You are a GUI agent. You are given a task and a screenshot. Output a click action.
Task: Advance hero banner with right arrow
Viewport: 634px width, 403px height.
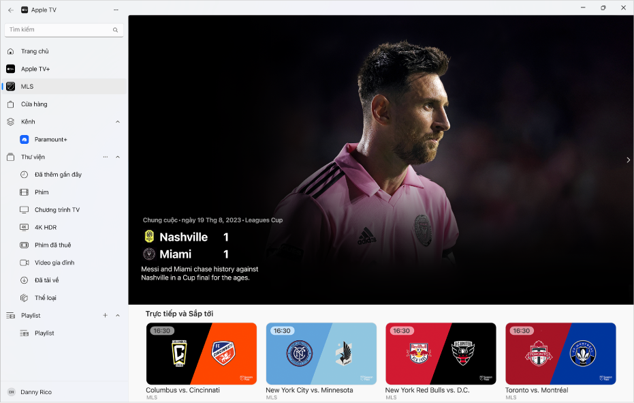pyautogui.click(x=628, y=160)
